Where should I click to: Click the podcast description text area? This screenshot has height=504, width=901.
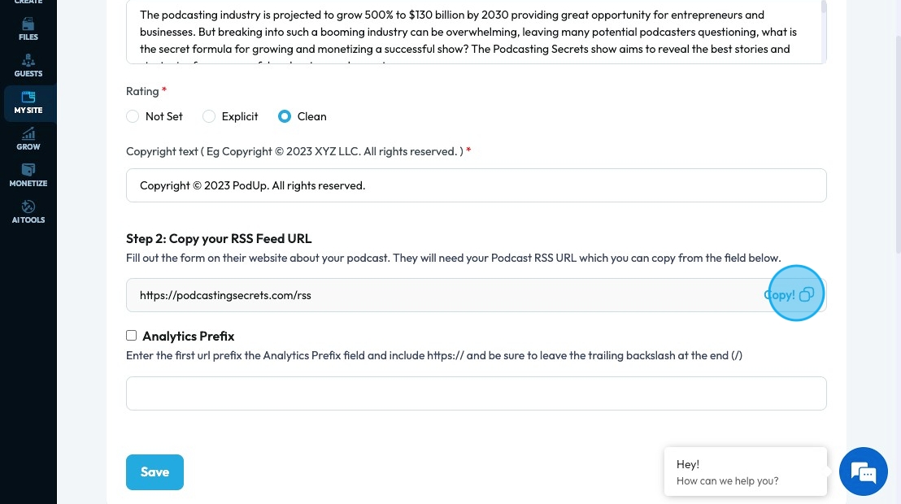[x=472, y=33]
